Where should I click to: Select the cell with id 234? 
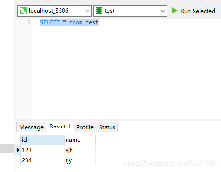42,160
